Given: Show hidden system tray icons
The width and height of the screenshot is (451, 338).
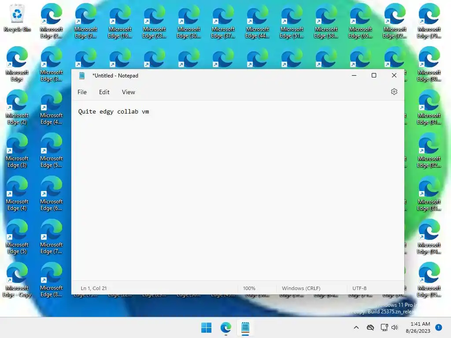Looking at the screenshot, I should coord(356,327).
